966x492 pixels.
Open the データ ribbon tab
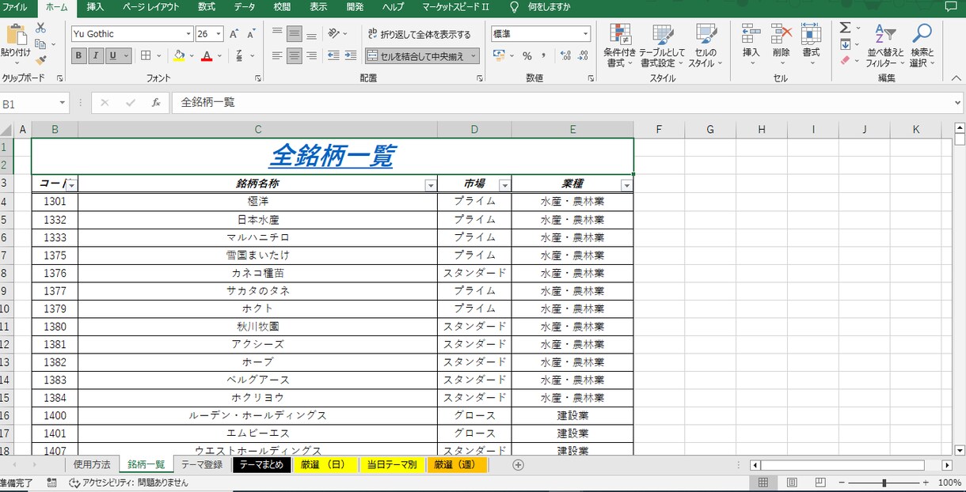pos(245,7)
